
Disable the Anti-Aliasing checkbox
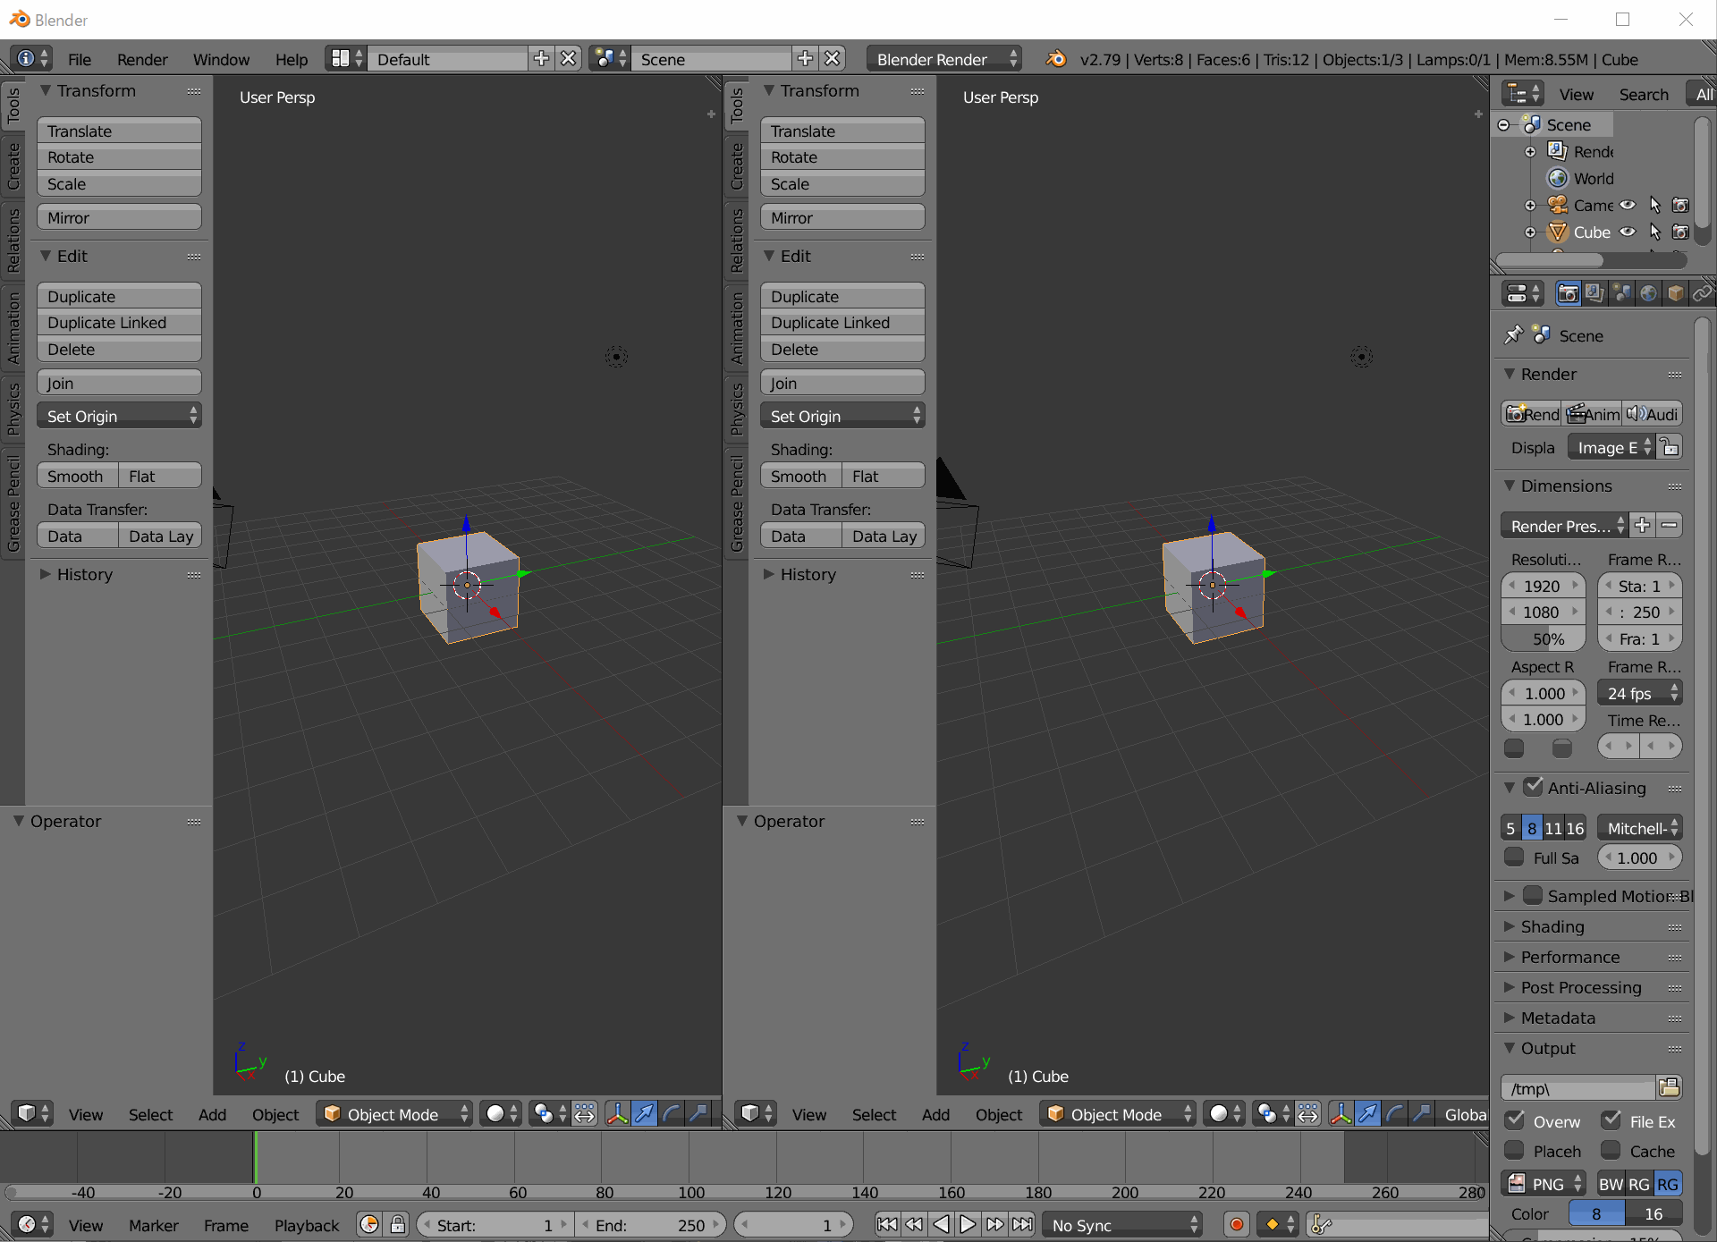coord(1534,787)
